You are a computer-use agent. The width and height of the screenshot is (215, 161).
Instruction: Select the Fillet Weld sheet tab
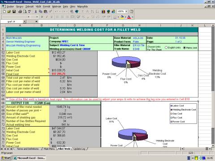[64, 149]
